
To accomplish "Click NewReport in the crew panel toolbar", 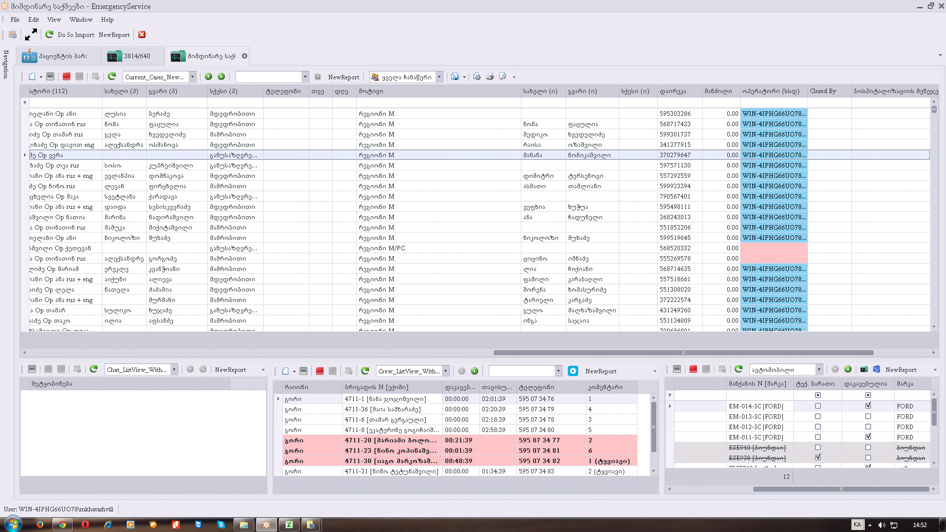I will [x=601, y=371].
